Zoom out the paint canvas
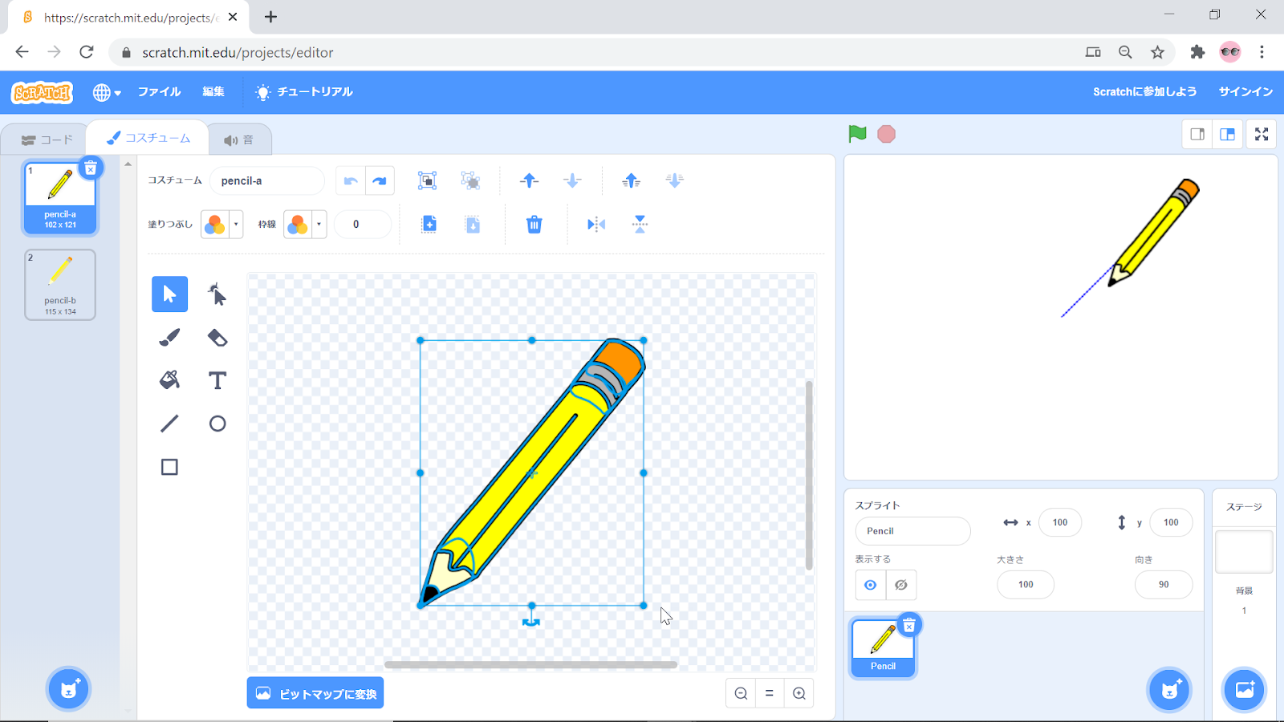The width and height of the screenshot is (1284, 722). coord(741,693)
